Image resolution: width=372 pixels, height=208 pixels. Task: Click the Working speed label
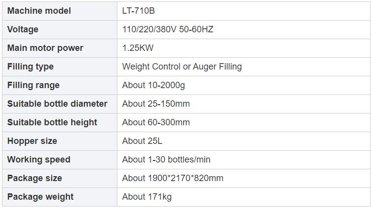[39, 160]
